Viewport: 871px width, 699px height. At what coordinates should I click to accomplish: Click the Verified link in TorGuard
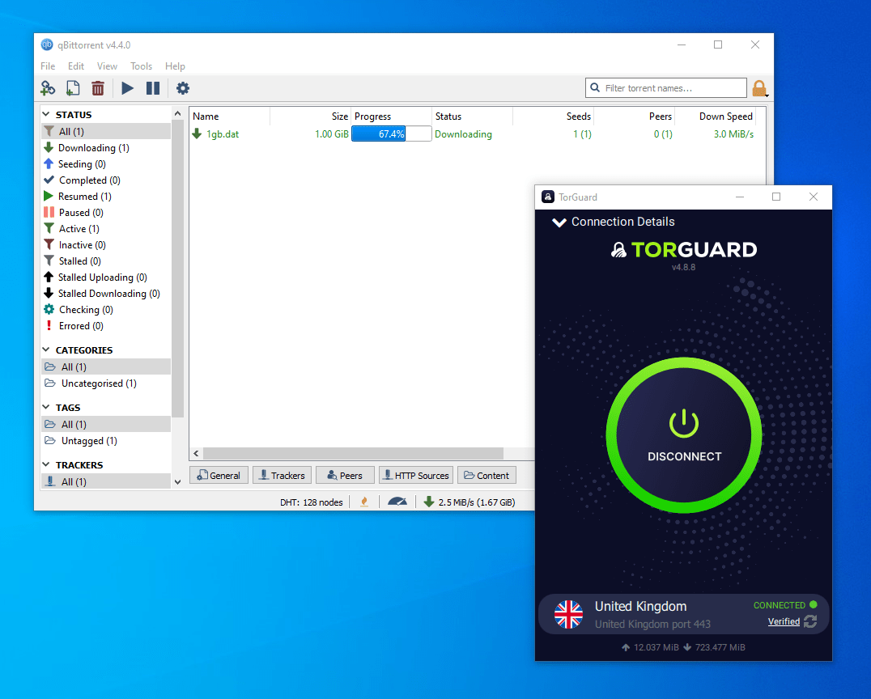(783, 621)
